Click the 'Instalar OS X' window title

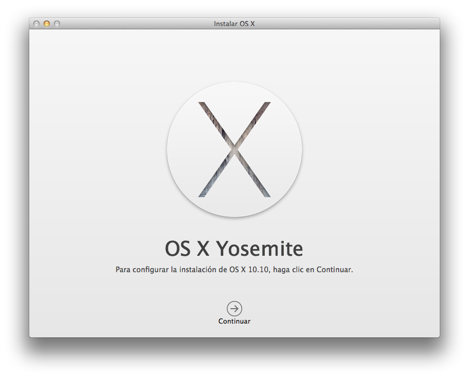coord(234,24)
